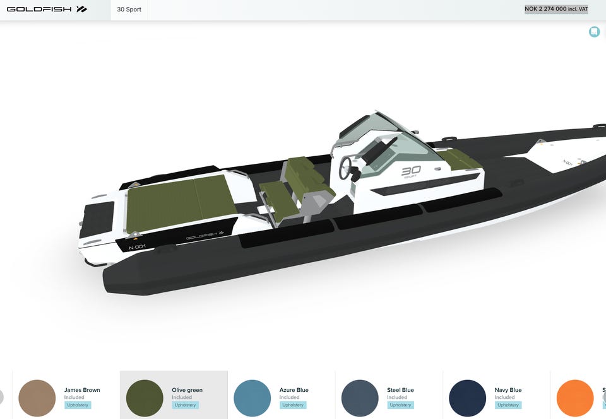This screenshot has width=606, height=419.
Task: Click the Goldfish logo
Action: click(x=47, y=9)
